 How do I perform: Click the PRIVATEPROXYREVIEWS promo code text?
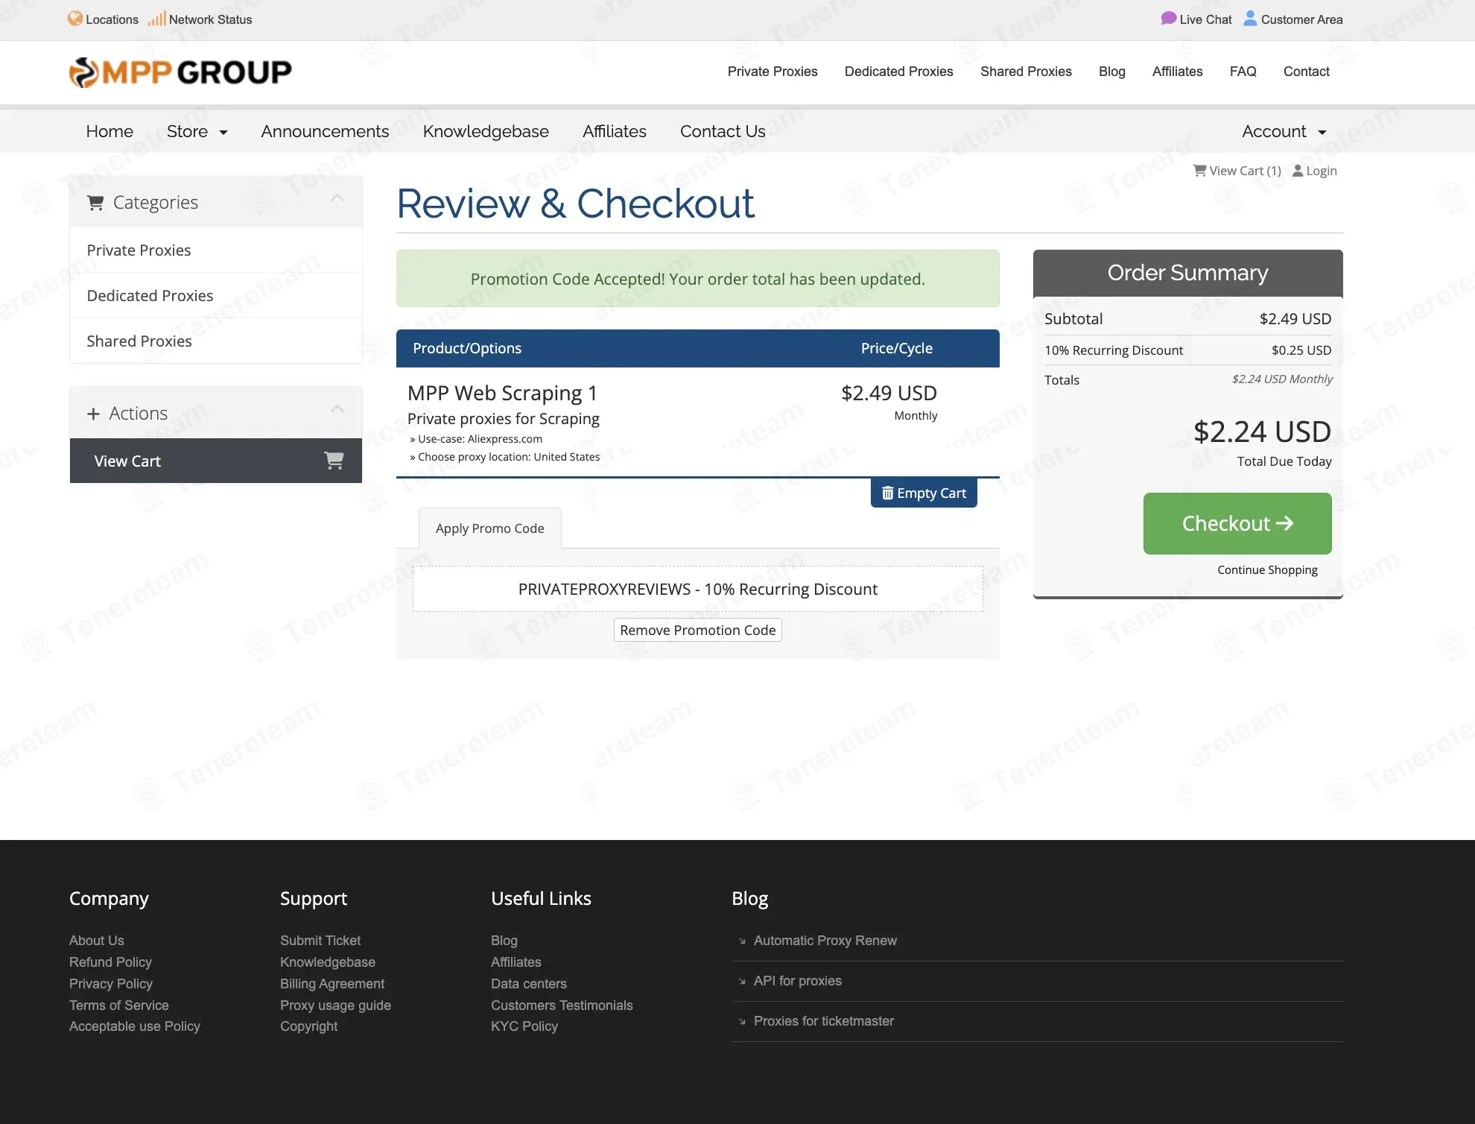click(x=698, y=589)
